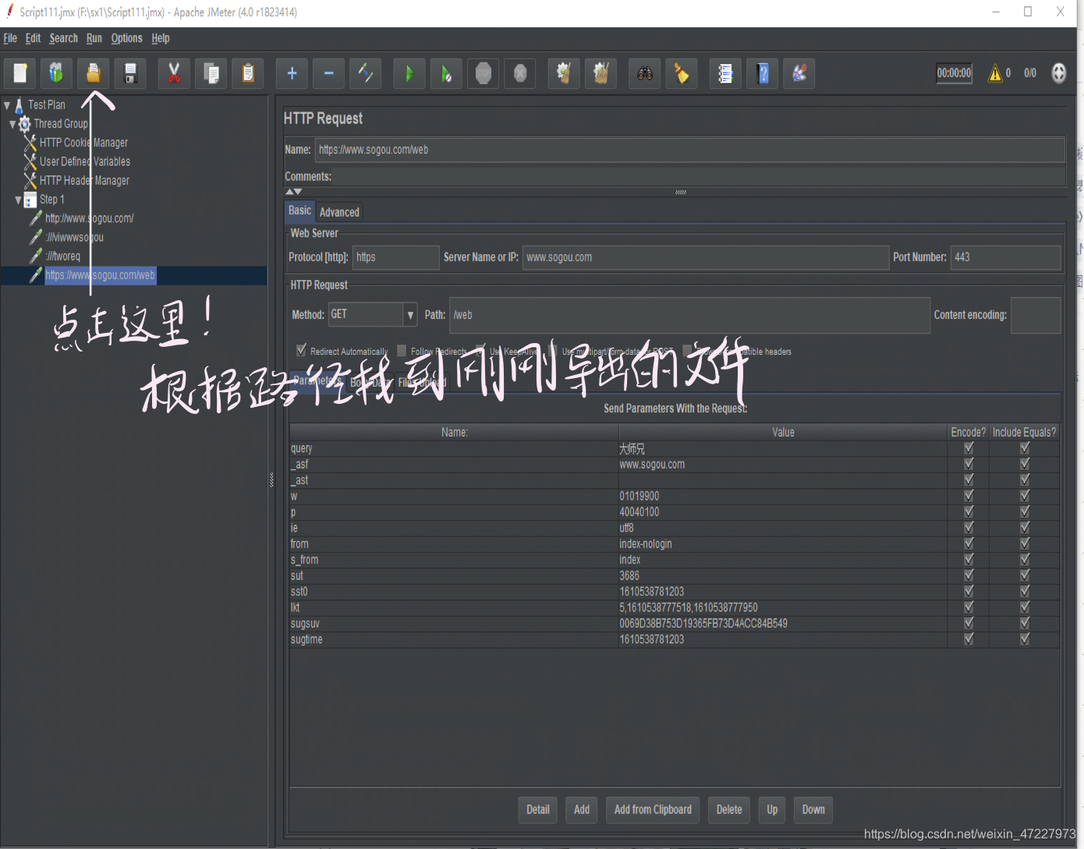Toggle Redirect Automatically checkbox
Viewport: 1084px width, 849px height.
click(301, 351)
